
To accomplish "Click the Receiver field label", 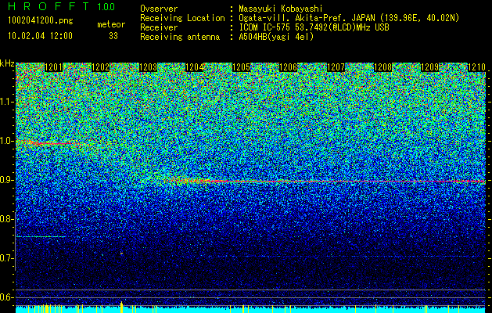I will coord(159,27).
